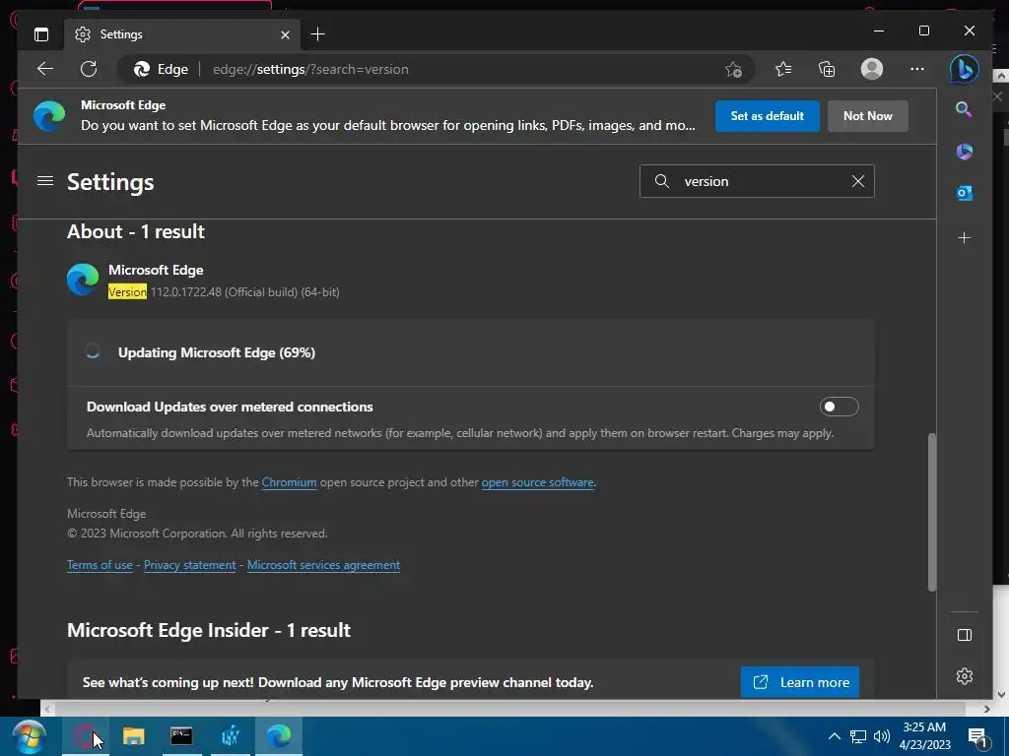This screenshot has width=1009, height=756.
Task: Open the tab actions menu icon
Action: (x=41, y=34)
